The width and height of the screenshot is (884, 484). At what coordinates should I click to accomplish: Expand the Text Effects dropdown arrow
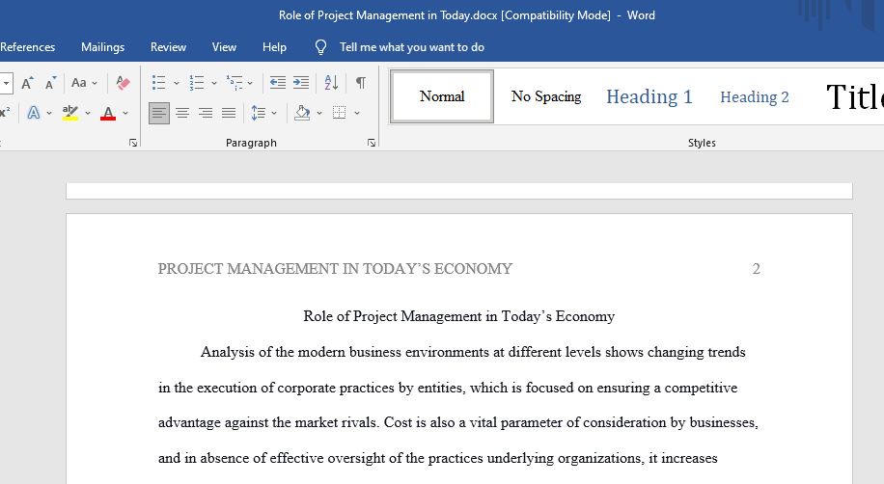coord(49,113)
